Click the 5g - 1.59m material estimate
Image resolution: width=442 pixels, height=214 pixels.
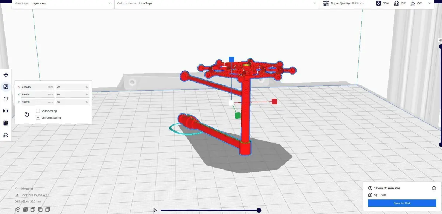click(380, 195)
